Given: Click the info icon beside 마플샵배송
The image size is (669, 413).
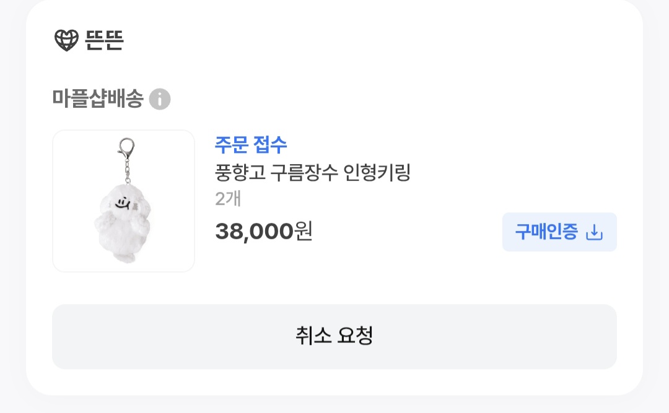Looking at the screenshot, I should click(160, 99).
